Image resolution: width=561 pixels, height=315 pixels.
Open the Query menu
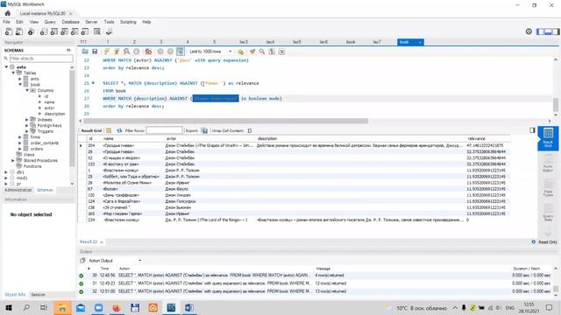[50, 22]
